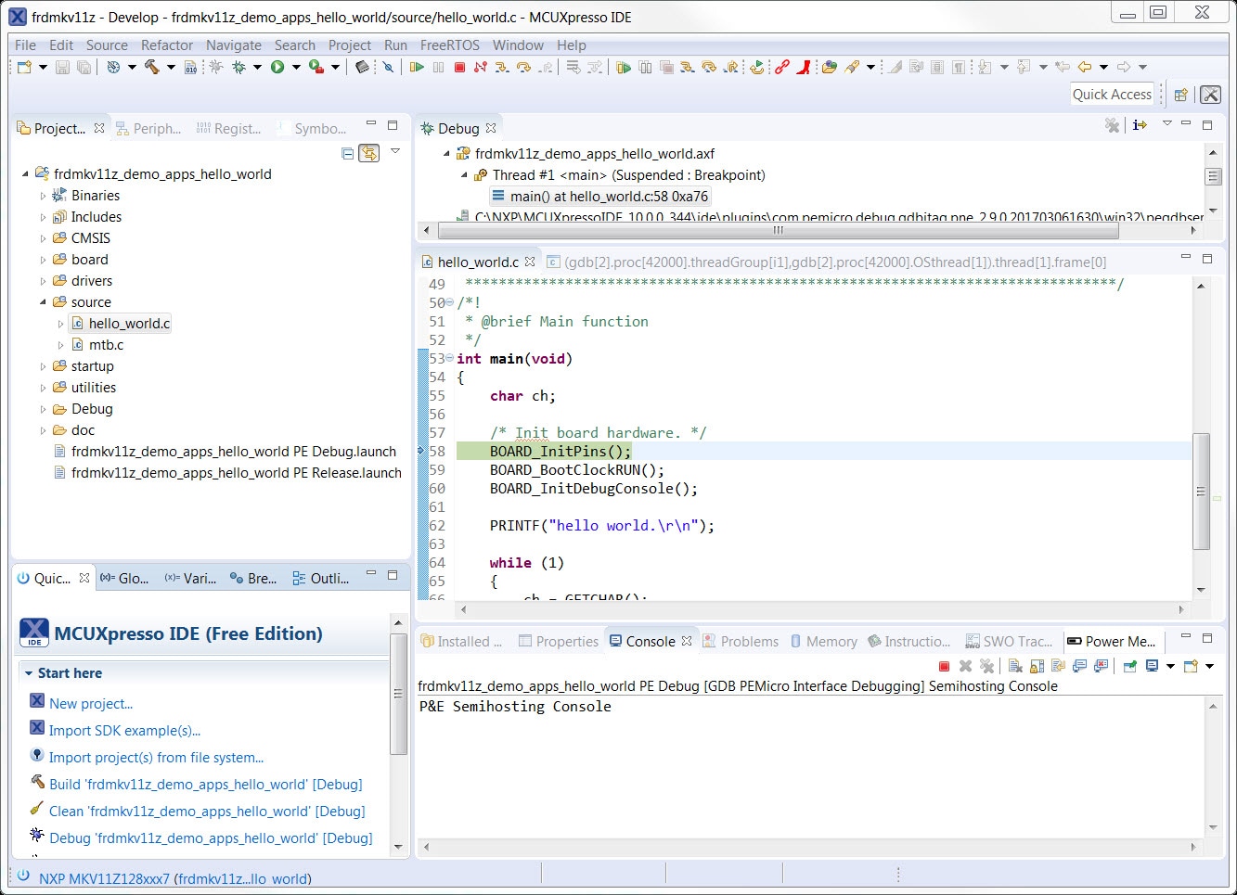Expand the drivers folder in project tree
The width and height of the screenshot is (1237, 895).
click(x=43, y=281)
